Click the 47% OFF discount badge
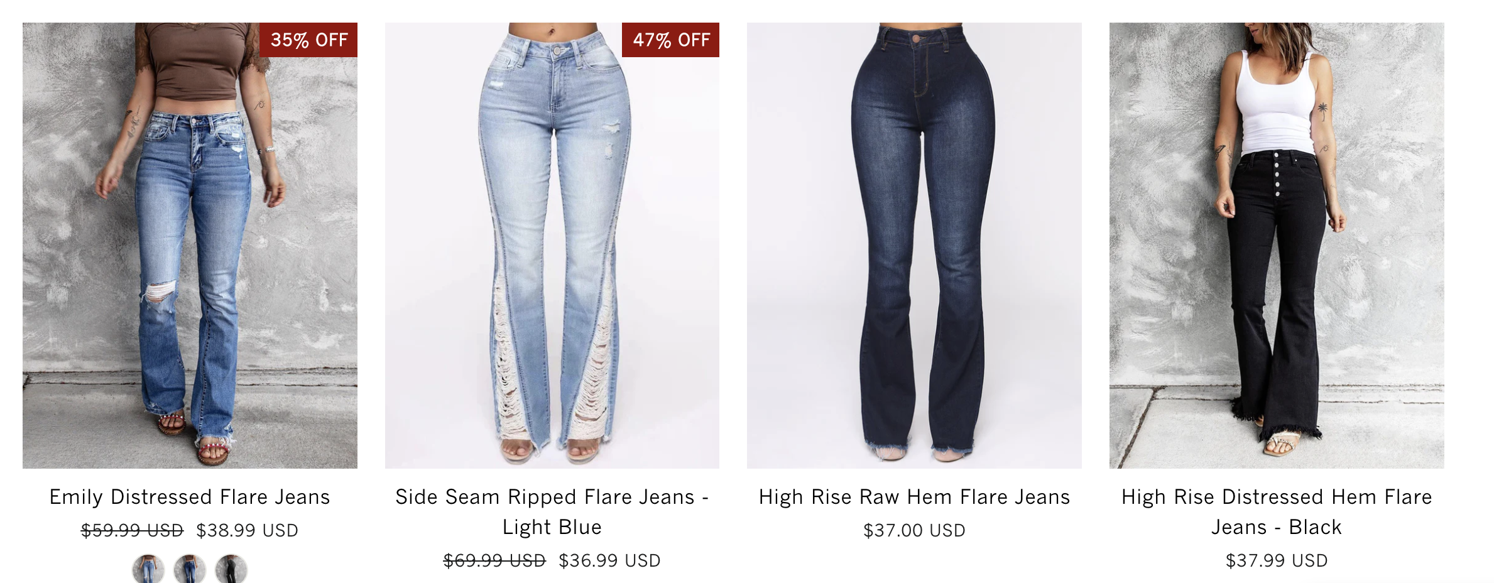 [670, 40]
